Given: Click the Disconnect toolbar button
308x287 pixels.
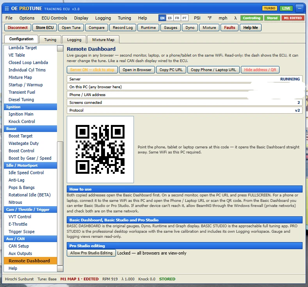Looking at the screenshot, I should click(18, 27).
